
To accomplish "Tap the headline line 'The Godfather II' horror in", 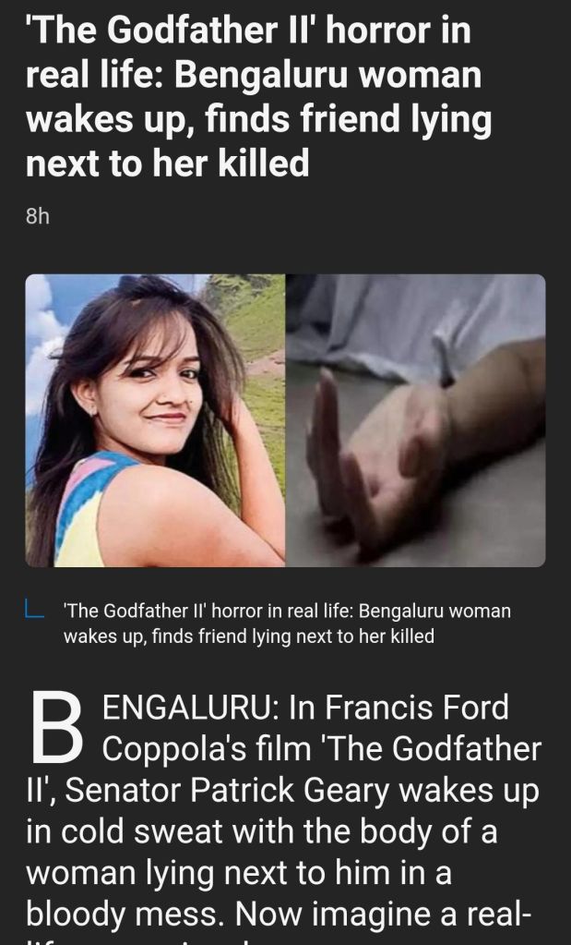I will point(248,30).
